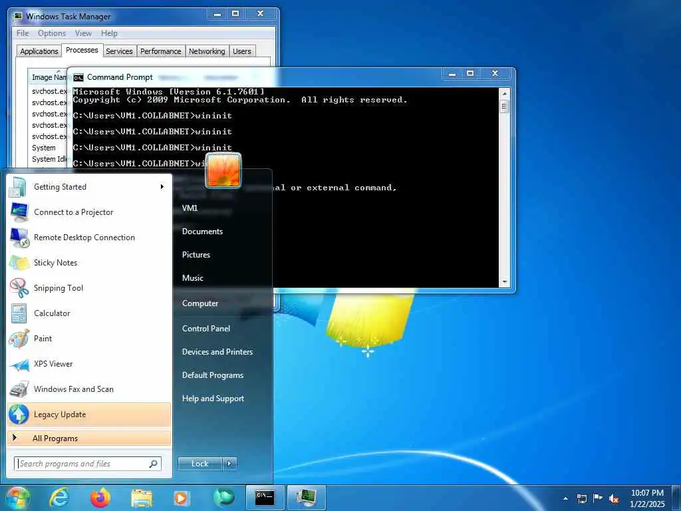The image size is (681, 511).
Task: Launch Calculator from Start menu
Action: 89,313
